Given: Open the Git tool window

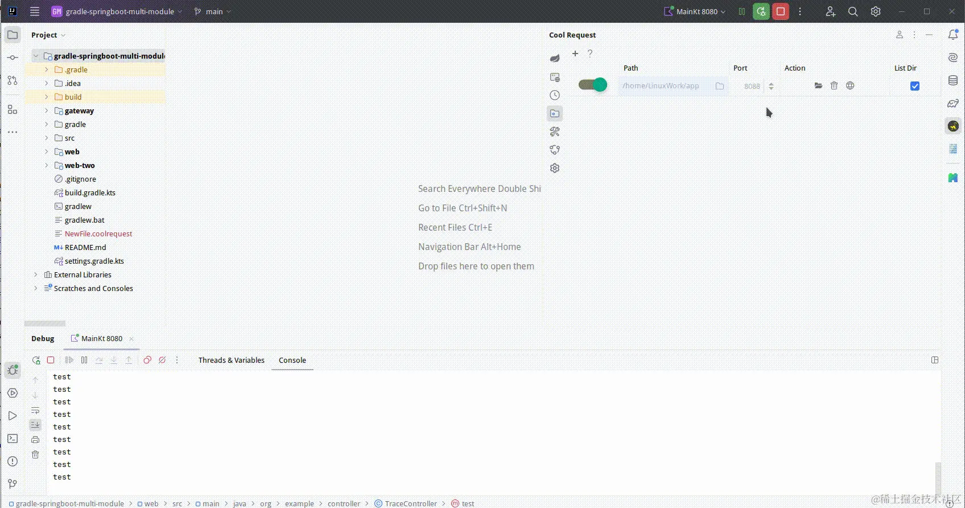Looking at the screenshot, I should (13, 484).
